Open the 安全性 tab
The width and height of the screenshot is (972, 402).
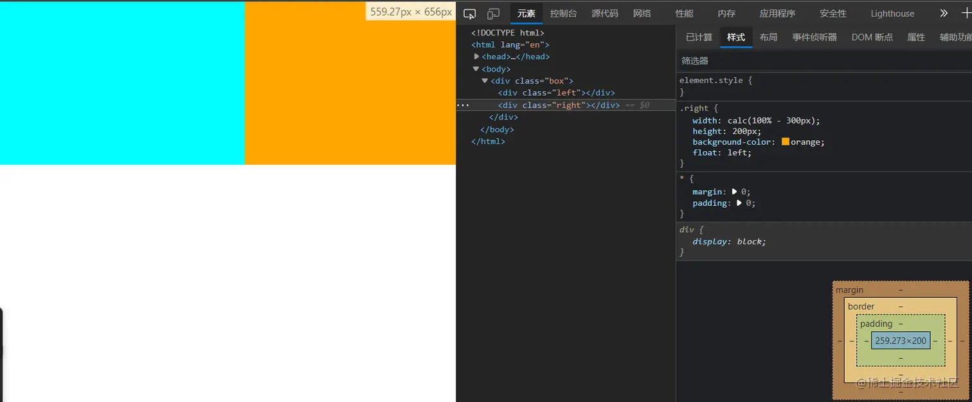(x=833, y=14)
